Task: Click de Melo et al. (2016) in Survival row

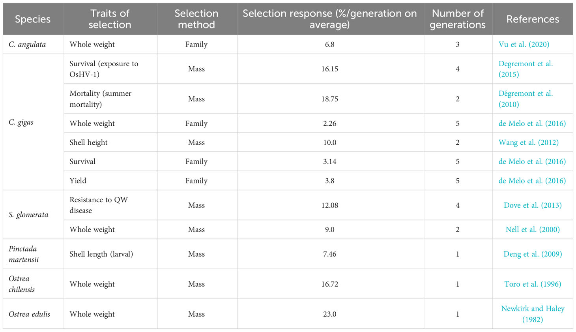Action: (532, 161)
